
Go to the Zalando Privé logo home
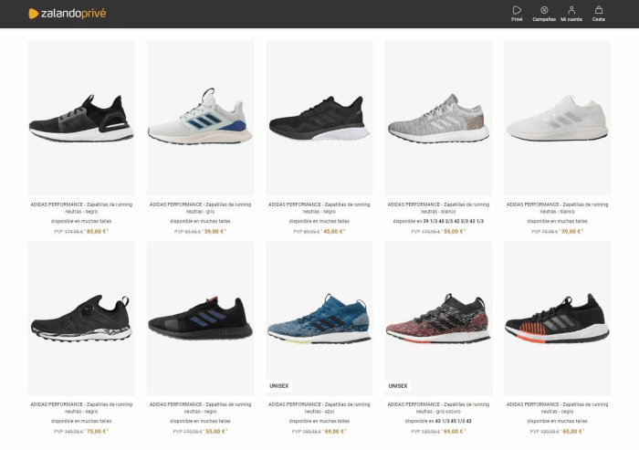[68, 14]
